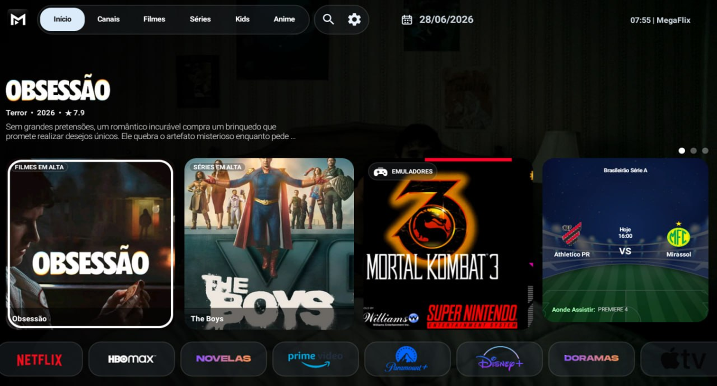Go to the Filmes tab

pos(154,19)
